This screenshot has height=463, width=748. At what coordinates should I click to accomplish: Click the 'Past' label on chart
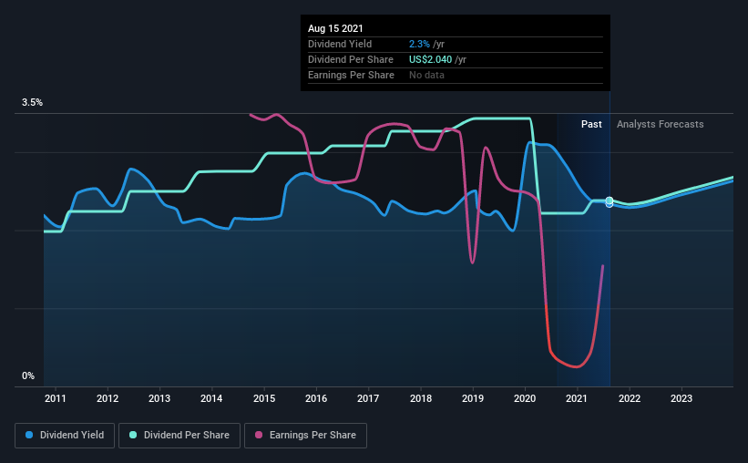coord(591,124)
